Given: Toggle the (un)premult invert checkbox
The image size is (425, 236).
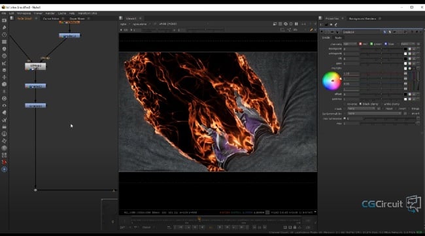Looking at the screenshot, I should [409, 114].
